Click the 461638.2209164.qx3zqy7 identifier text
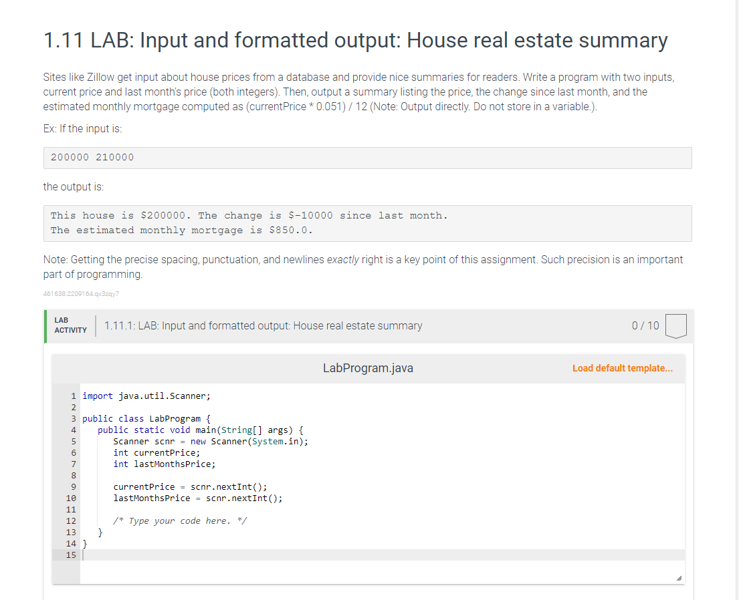The width and height of the screenshot is (739, 600). point(81,293)
